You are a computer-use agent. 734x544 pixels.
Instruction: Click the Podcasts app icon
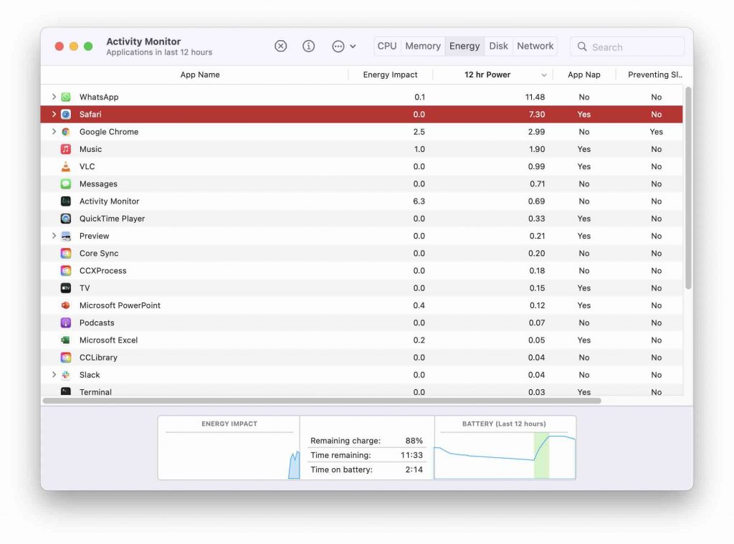pos(67,323)
